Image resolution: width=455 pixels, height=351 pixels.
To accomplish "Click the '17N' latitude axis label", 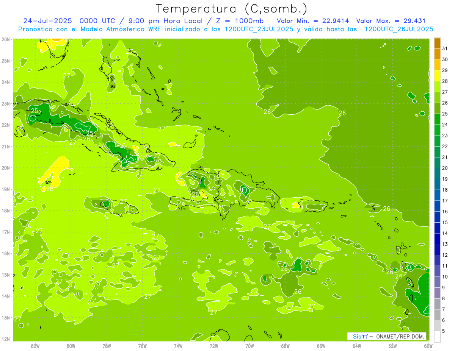I will point(5,232).
